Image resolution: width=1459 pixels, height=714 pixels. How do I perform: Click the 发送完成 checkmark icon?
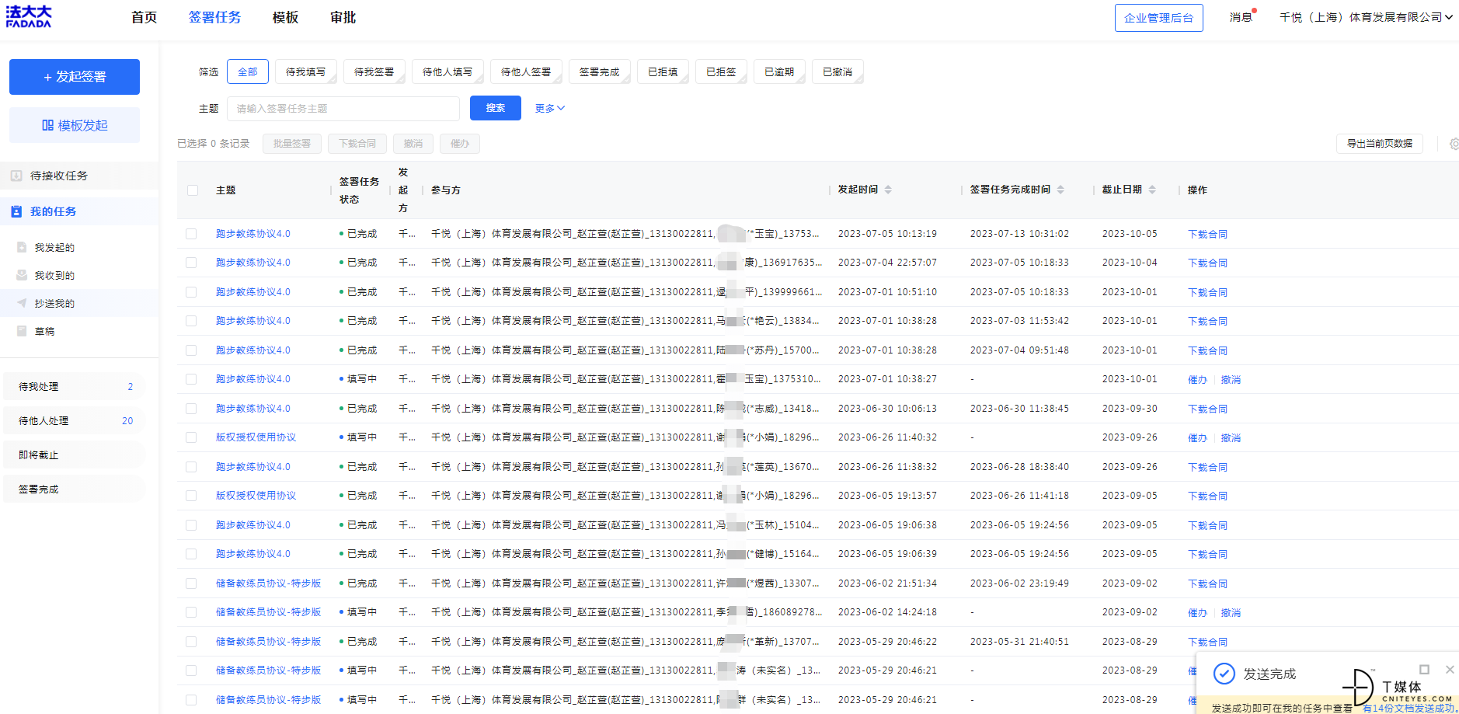coord(1224,674)
